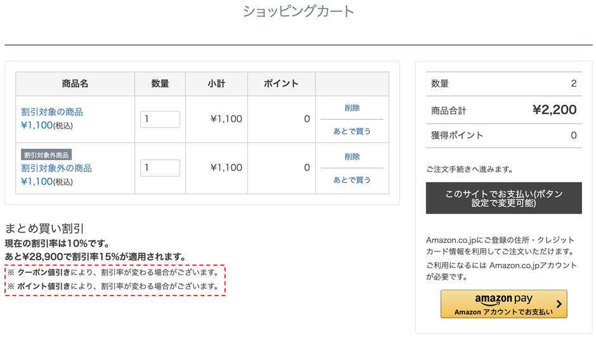The image size is (596, 343).
Task: Click the ショッピングカート page title
Action: coord(299,11)
